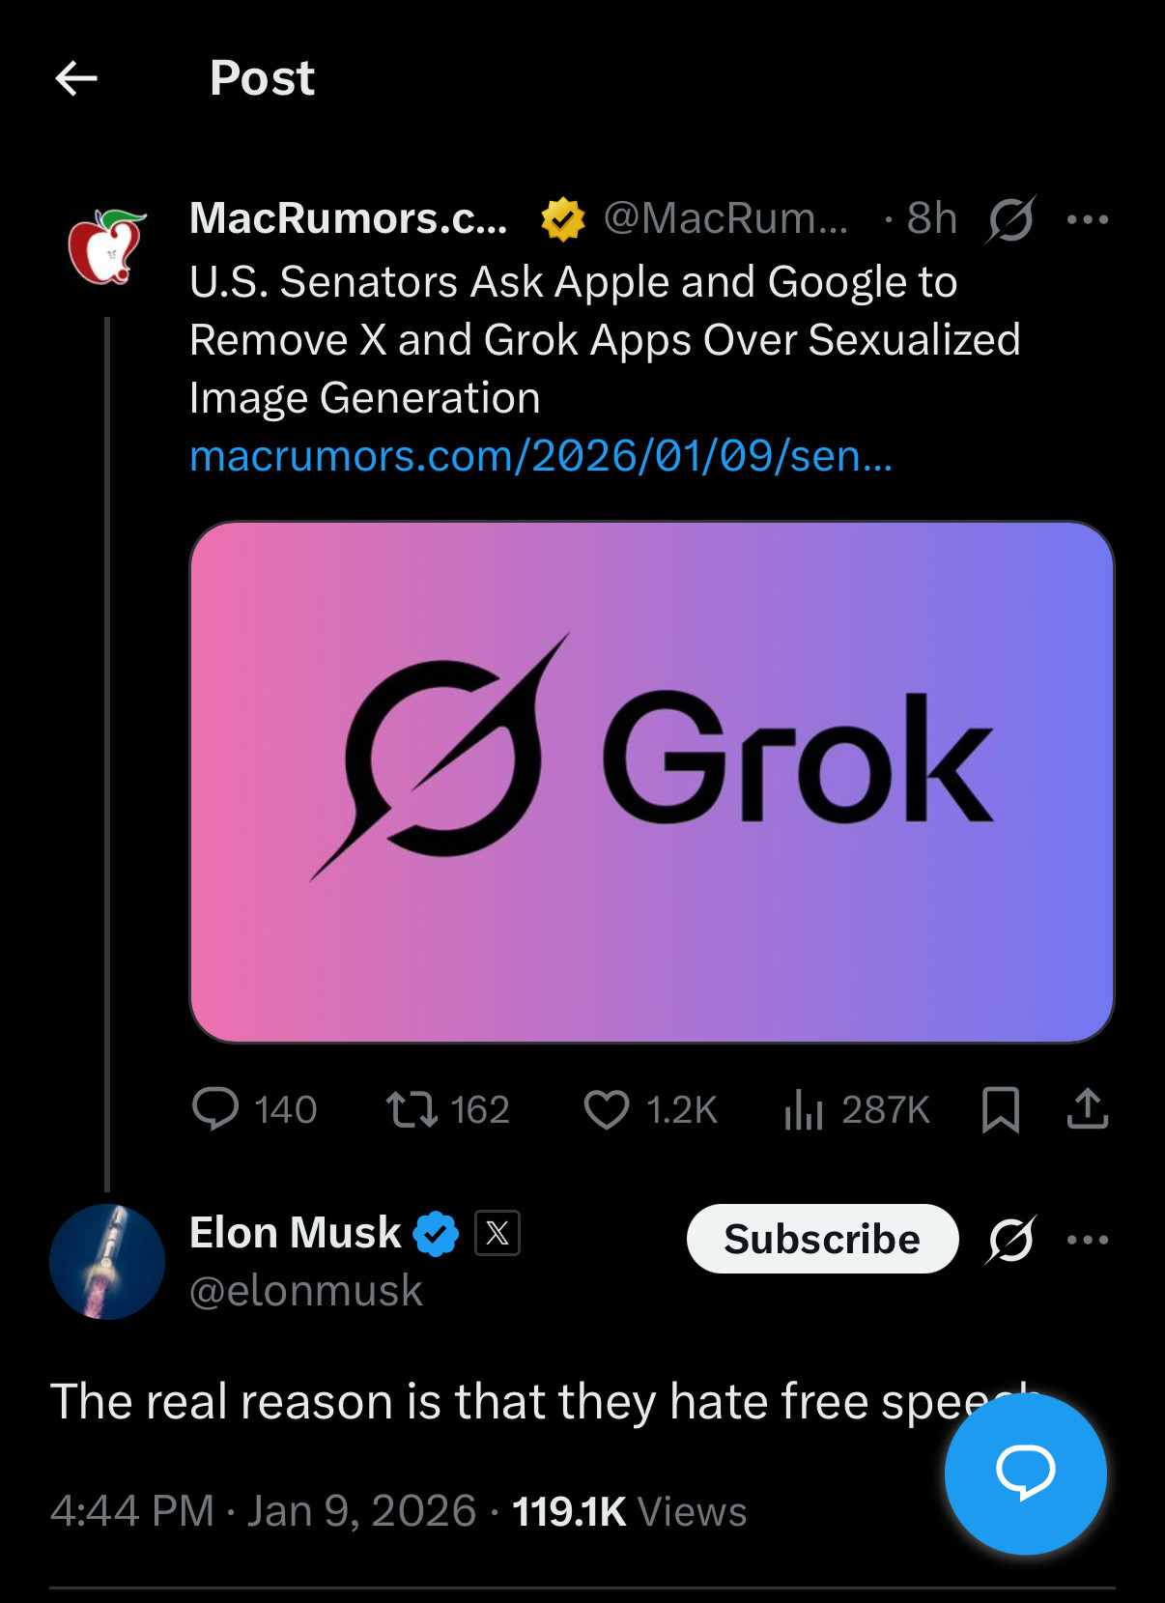Tap the X affiliation badge
The image size is (1165, 1603).
pos(497,1233)
